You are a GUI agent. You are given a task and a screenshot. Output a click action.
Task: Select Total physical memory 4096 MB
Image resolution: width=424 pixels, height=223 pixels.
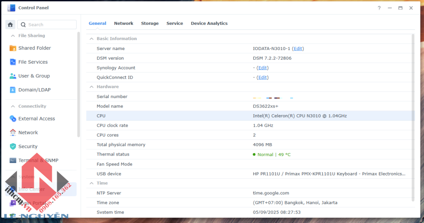[x=262, y=145]
